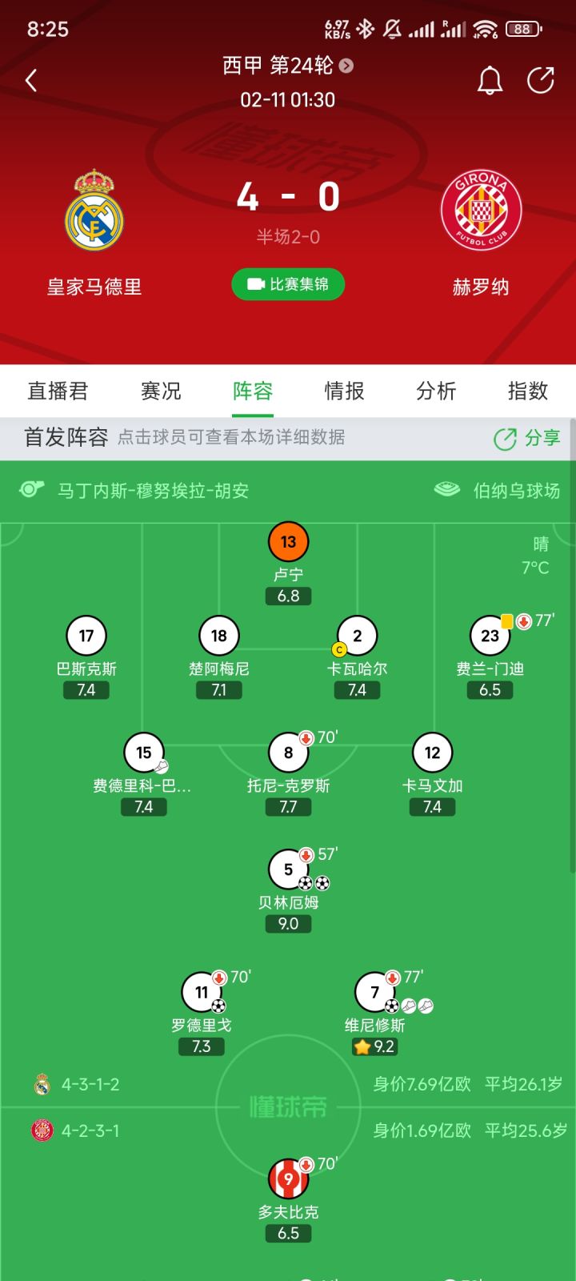Image resolution: width=576 pixels, height=1281 pixels.
Task: Select captain number 2 Carvajal
Action: [357, 636]
